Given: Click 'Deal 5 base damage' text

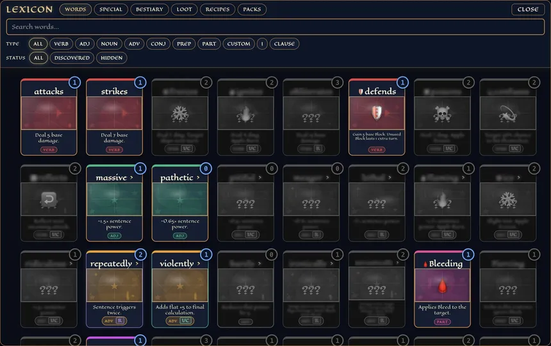Looking at the screenshot, I should click(x=49, y=138).
